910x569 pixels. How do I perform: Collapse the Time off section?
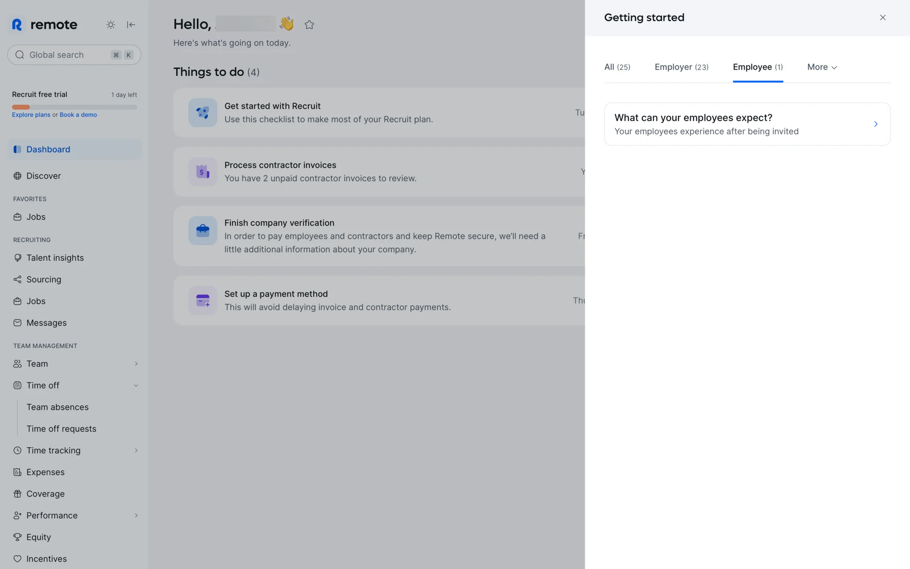[x=136, y=385]
